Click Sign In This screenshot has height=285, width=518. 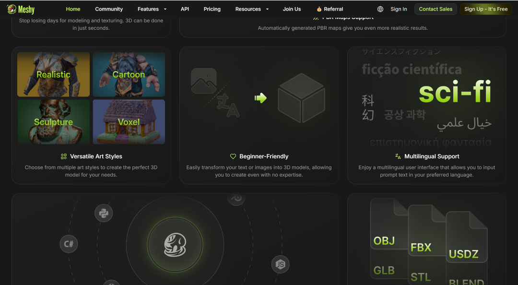(399, 9)
